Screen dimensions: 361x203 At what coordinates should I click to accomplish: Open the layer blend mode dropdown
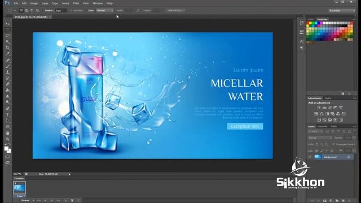pyautogui.click(x=320, y=138)
